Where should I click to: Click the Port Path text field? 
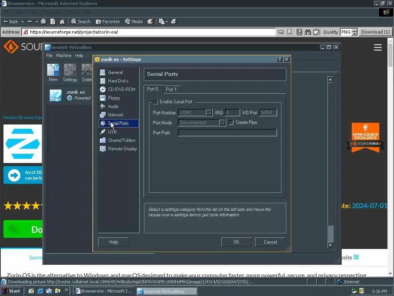pos(227,133)
